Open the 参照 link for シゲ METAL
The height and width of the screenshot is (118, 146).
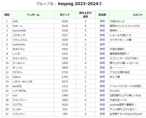(102, 91)
